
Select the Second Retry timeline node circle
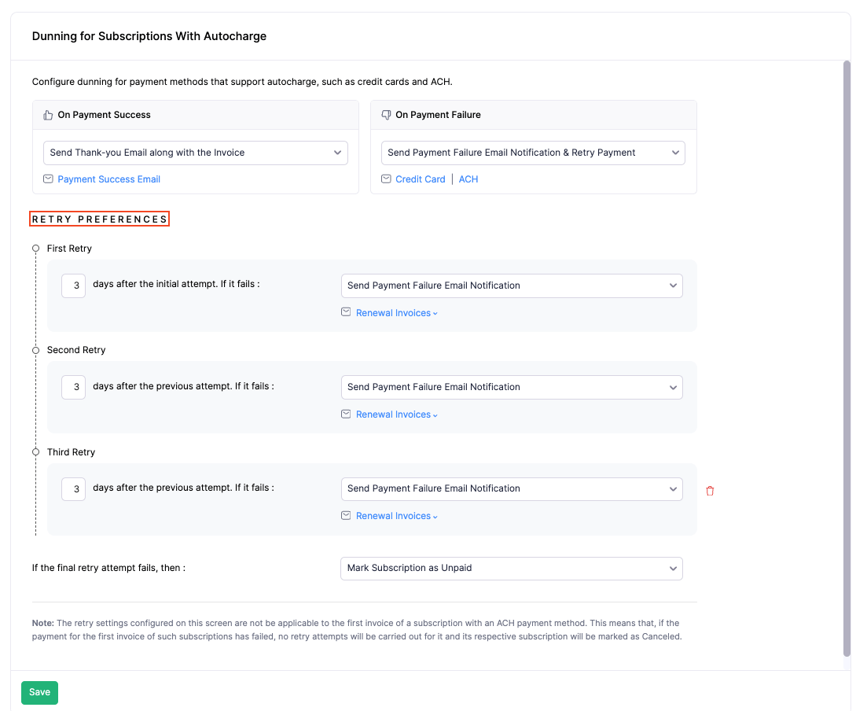[x=35, y=349]
